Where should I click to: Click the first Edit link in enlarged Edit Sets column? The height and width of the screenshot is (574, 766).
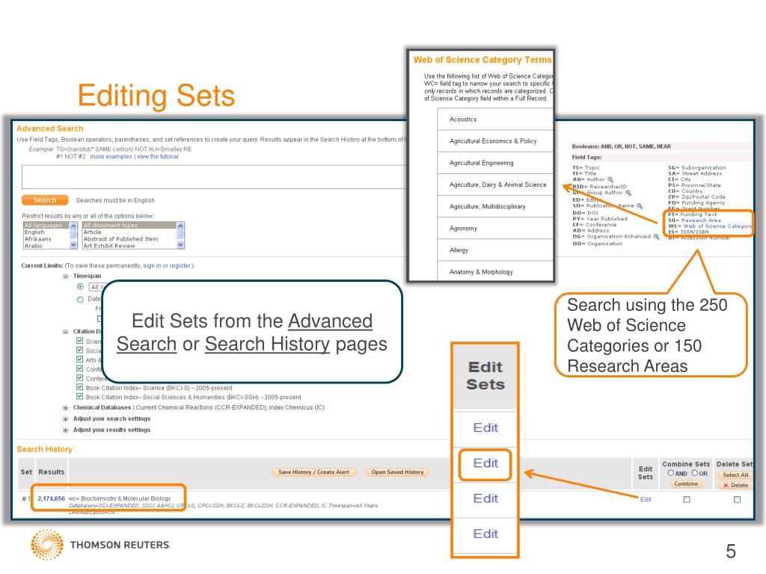(485, 428)
